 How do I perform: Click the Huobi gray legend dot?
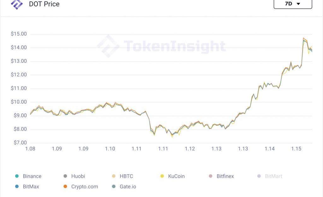pyautogui.click(x=65, y=176)
